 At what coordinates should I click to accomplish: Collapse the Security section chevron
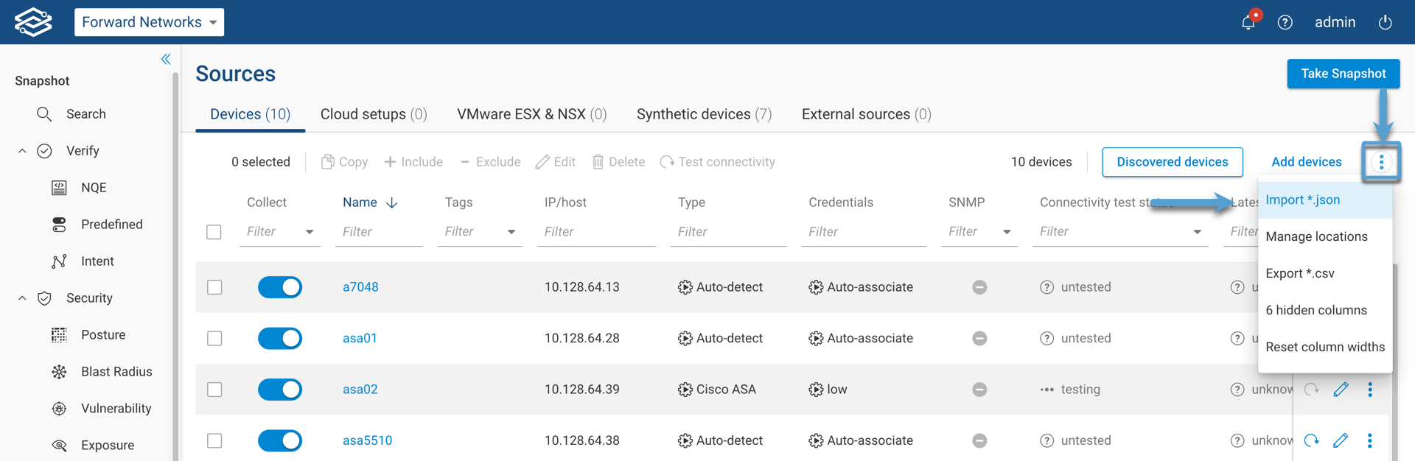click(x=22, y=298)
